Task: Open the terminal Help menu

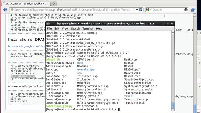Action: click(x=99, y=29)
